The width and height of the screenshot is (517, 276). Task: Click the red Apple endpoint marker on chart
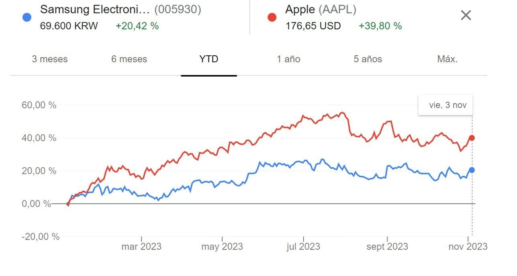click(472, 138)
